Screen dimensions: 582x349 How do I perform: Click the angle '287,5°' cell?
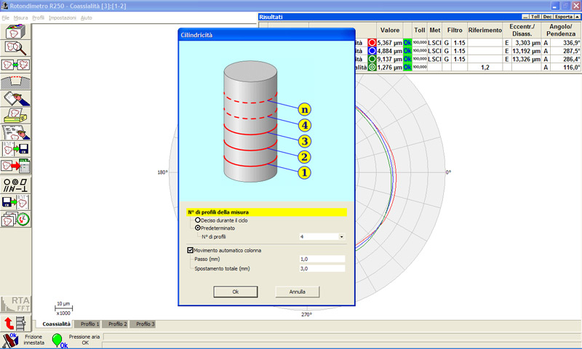pyautogui.click(x=566, y=51)
